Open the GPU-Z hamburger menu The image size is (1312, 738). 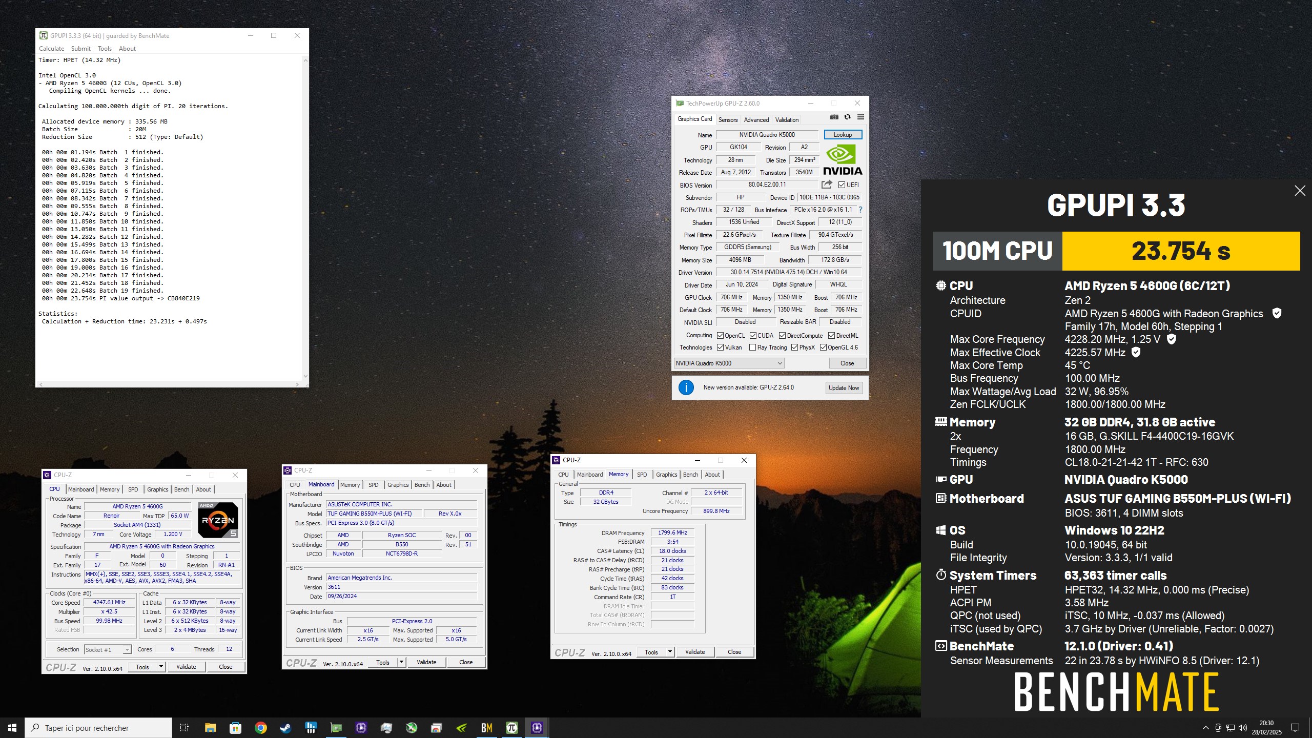pyautogui.click(x=860, y=117)
